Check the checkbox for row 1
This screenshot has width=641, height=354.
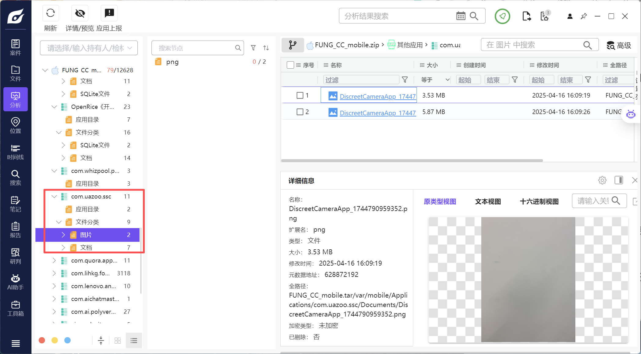coord(300,95)
